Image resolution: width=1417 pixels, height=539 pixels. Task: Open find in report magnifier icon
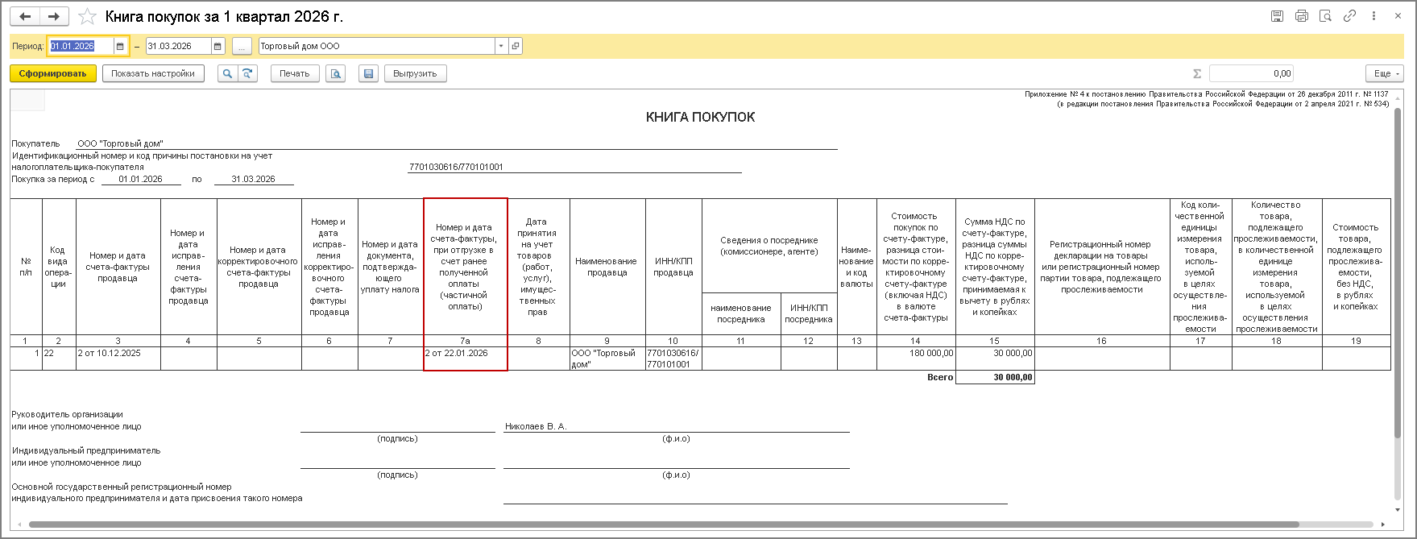coord(228,73)
